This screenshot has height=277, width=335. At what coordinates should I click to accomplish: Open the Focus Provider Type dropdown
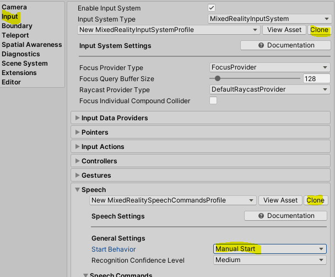tap(269, 67)
